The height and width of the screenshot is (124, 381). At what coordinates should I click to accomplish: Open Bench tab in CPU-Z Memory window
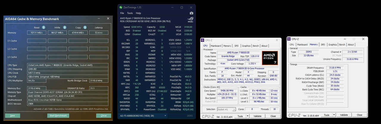(x=342, y=45)
